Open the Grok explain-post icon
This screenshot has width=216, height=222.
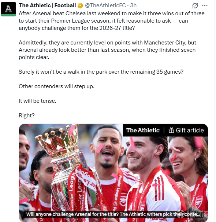(195, 6)
